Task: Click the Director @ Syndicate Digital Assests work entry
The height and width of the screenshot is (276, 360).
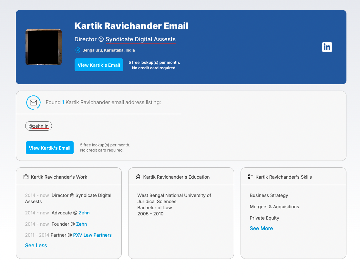Action: (68, 198)
